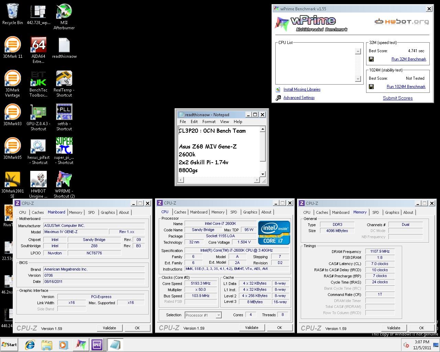Viewport: 440px width, 352px height.
Task: Open Internet Explorer from the taskbar
Action: (30, 344)
